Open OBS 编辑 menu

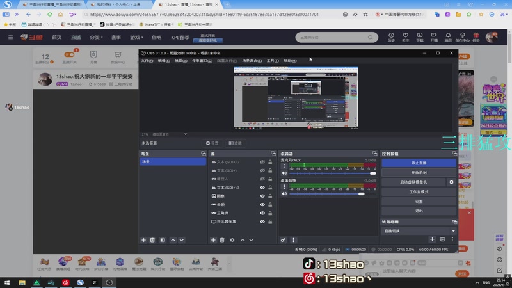coord(164,61)
